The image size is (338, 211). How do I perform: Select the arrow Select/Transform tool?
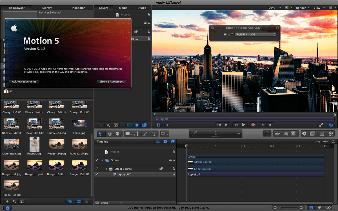pyautogui.click(x=101, y=134)
